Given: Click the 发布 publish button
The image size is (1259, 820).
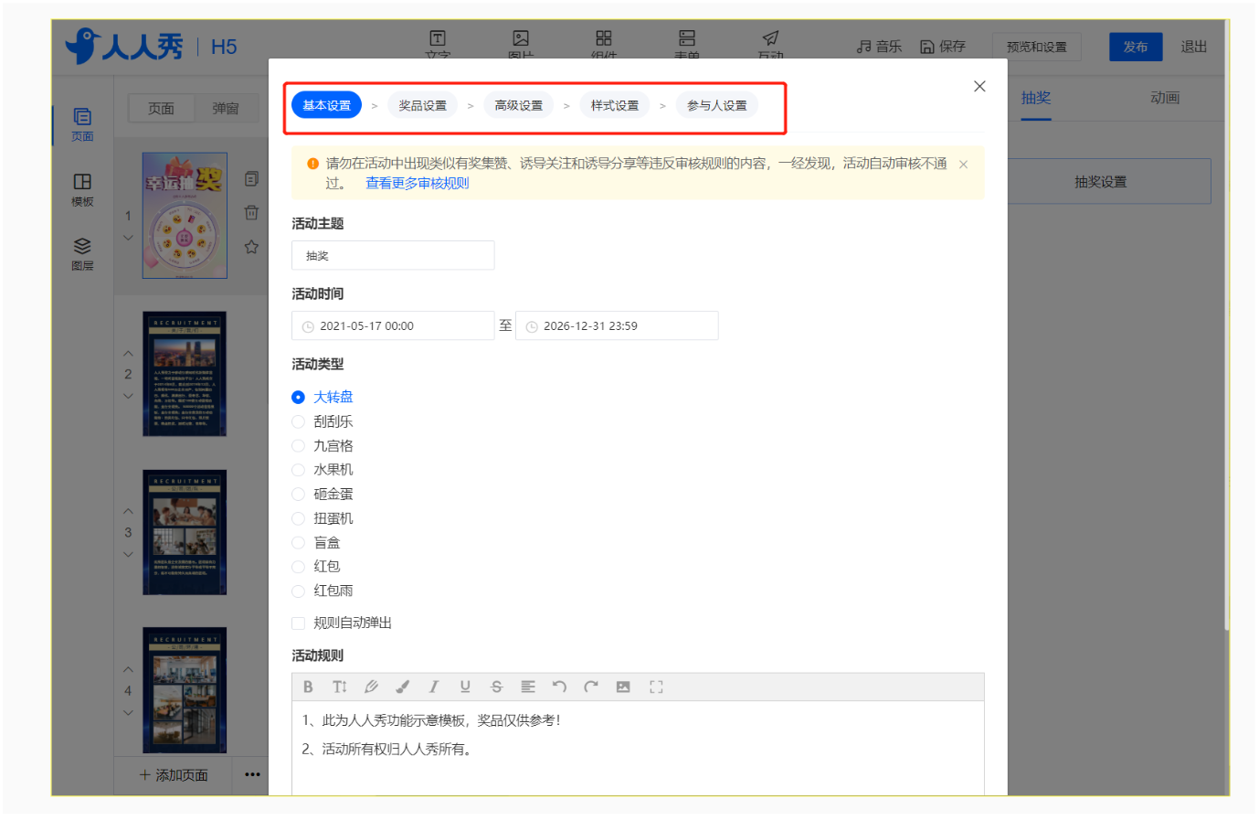Looking at the screenshot, I should point(1136,47).
